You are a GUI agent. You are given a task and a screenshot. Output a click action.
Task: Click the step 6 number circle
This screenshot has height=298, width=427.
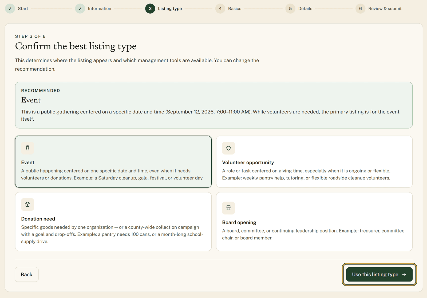pos(360,9)
